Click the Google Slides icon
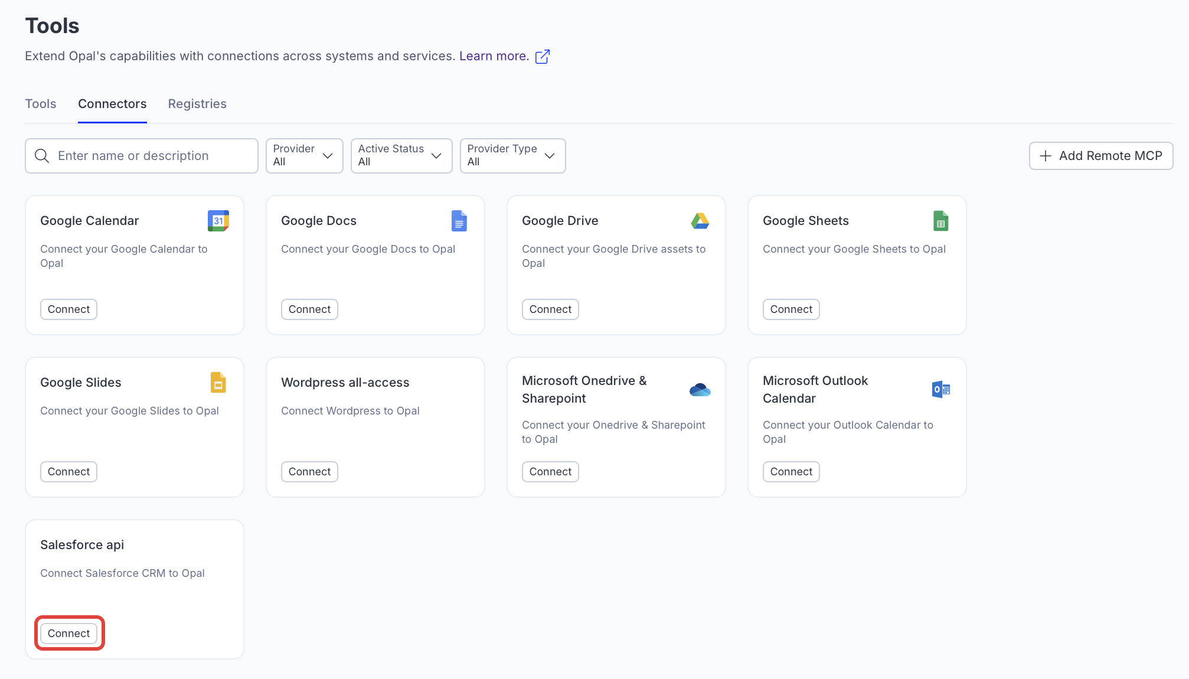Image resolution: width=1189 pixels, height=679 pixels. [x=218, y=383]
